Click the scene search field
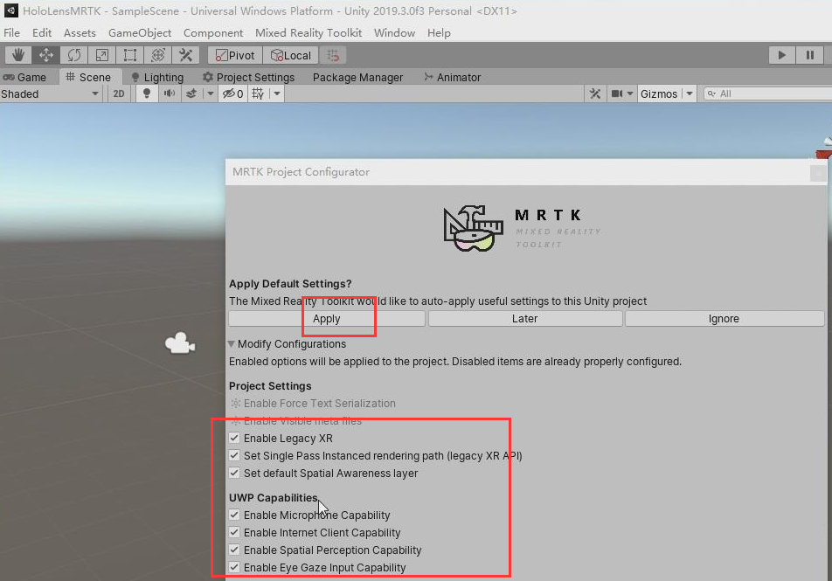This screenshot has width=832, height=581. click(x=767, y=93)
